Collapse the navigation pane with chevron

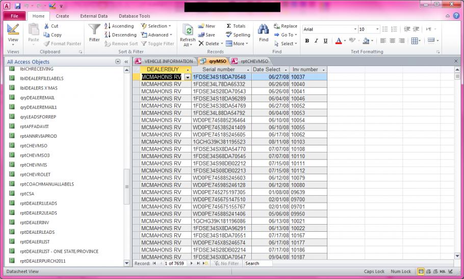pyautogui.click(x=126, y=61)
